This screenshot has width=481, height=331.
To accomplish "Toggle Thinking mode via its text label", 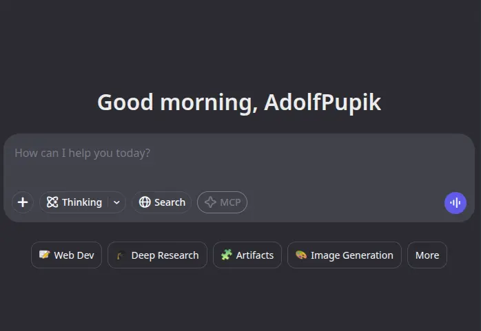I will pyautogui.click(x=82, y=202).
